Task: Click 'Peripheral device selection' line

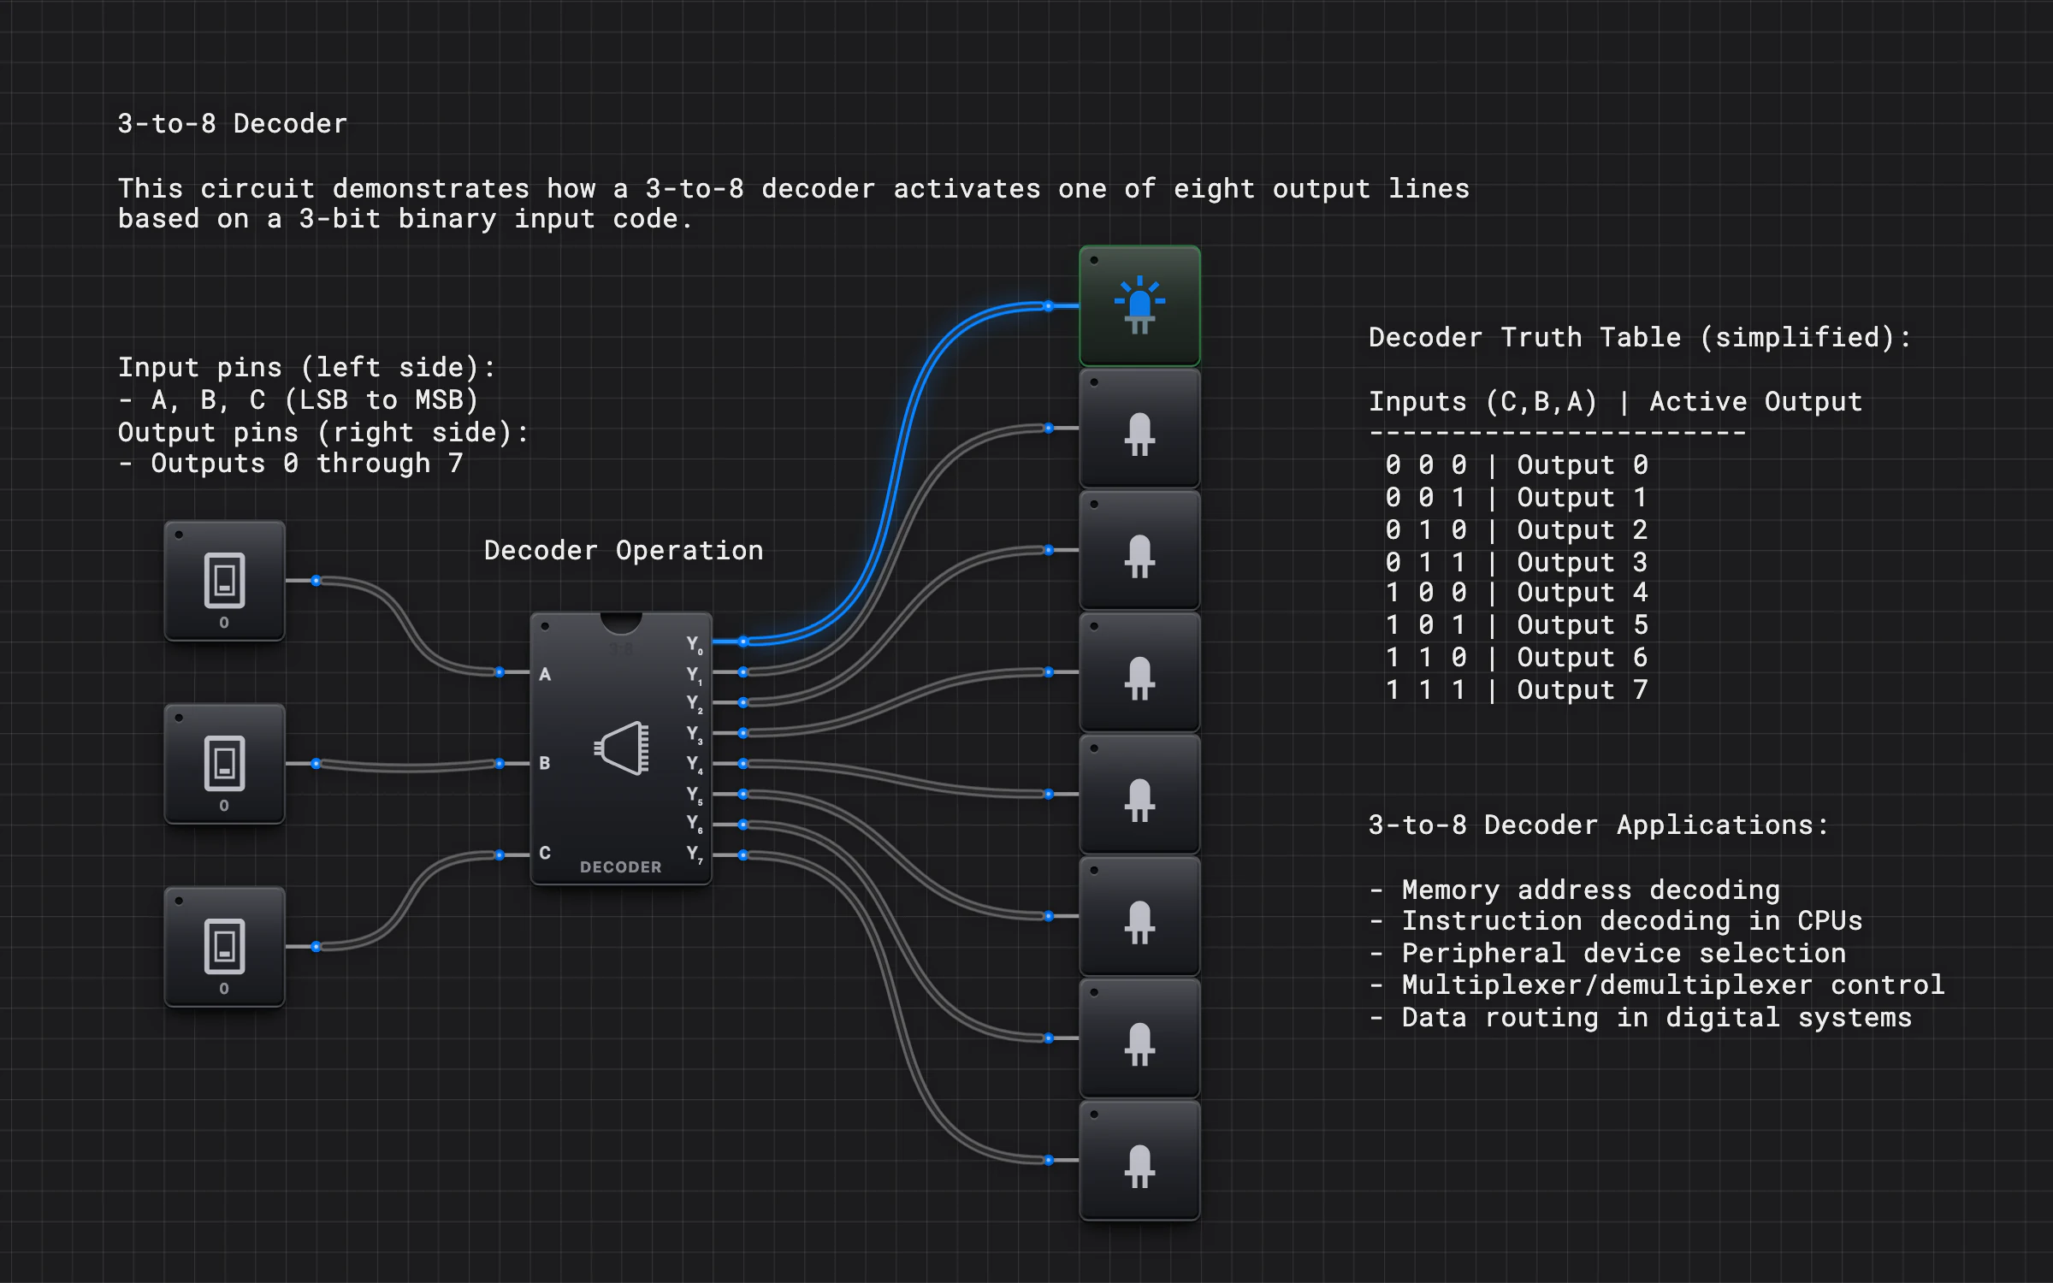Action: pos(1607,954)
